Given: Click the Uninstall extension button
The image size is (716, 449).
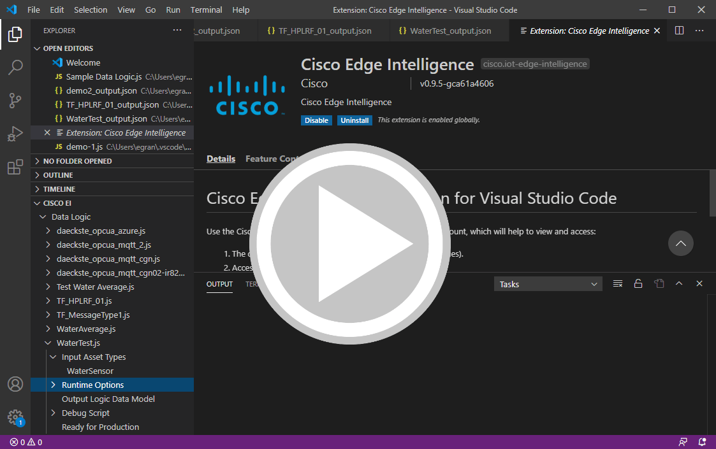Looking at the screenshot, I should click(x=354, y=120).
